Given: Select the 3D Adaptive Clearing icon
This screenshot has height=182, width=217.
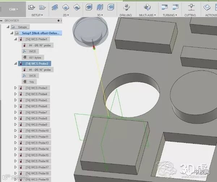Looking at the screenshot, I should (x=89, y=7).
